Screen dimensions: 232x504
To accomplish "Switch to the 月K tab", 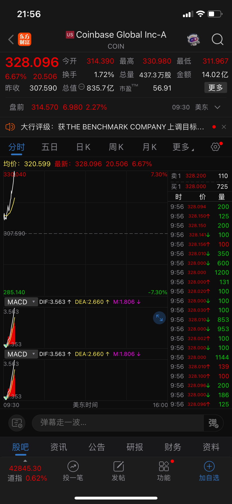I will [x=150, y=147].
